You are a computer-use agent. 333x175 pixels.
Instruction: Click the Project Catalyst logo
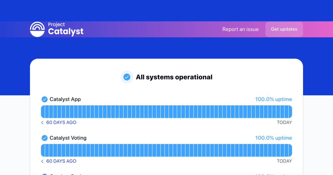tap(57, 29)
